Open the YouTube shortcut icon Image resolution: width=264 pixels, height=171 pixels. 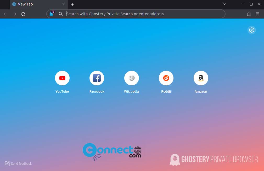click(x=62, y=78)
